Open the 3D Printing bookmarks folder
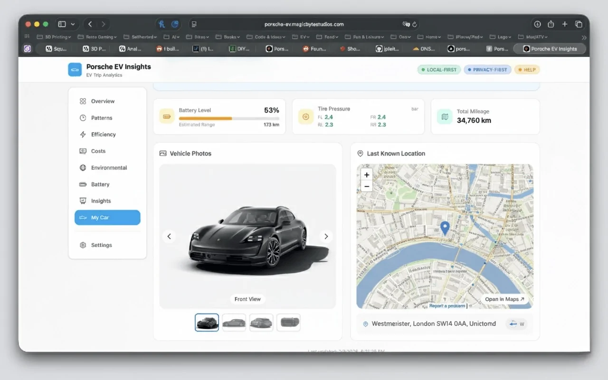This screenshot has width=608, height=380. pos(54,37)
